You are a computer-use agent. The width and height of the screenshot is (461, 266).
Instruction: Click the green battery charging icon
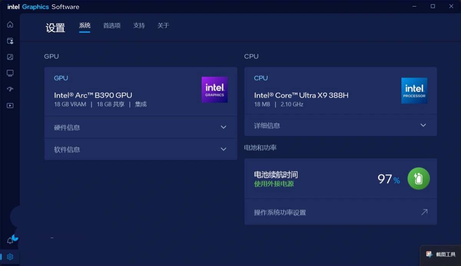pyautogui.click(x=418, y=178)
